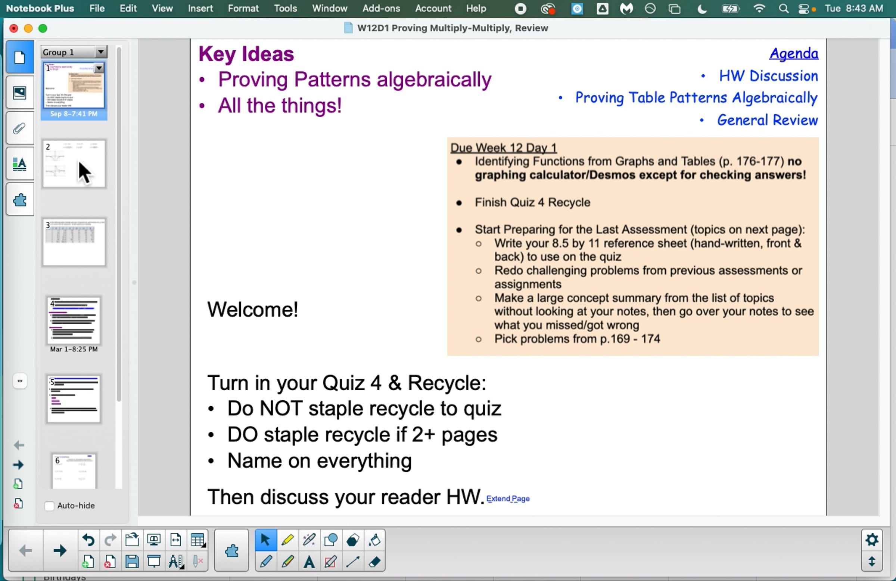Open page 1 thumbnail menu arrow

[x=99, y=68]
